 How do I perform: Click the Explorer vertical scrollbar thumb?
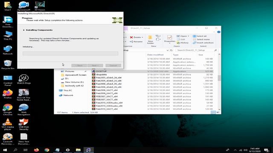point(219,78)
